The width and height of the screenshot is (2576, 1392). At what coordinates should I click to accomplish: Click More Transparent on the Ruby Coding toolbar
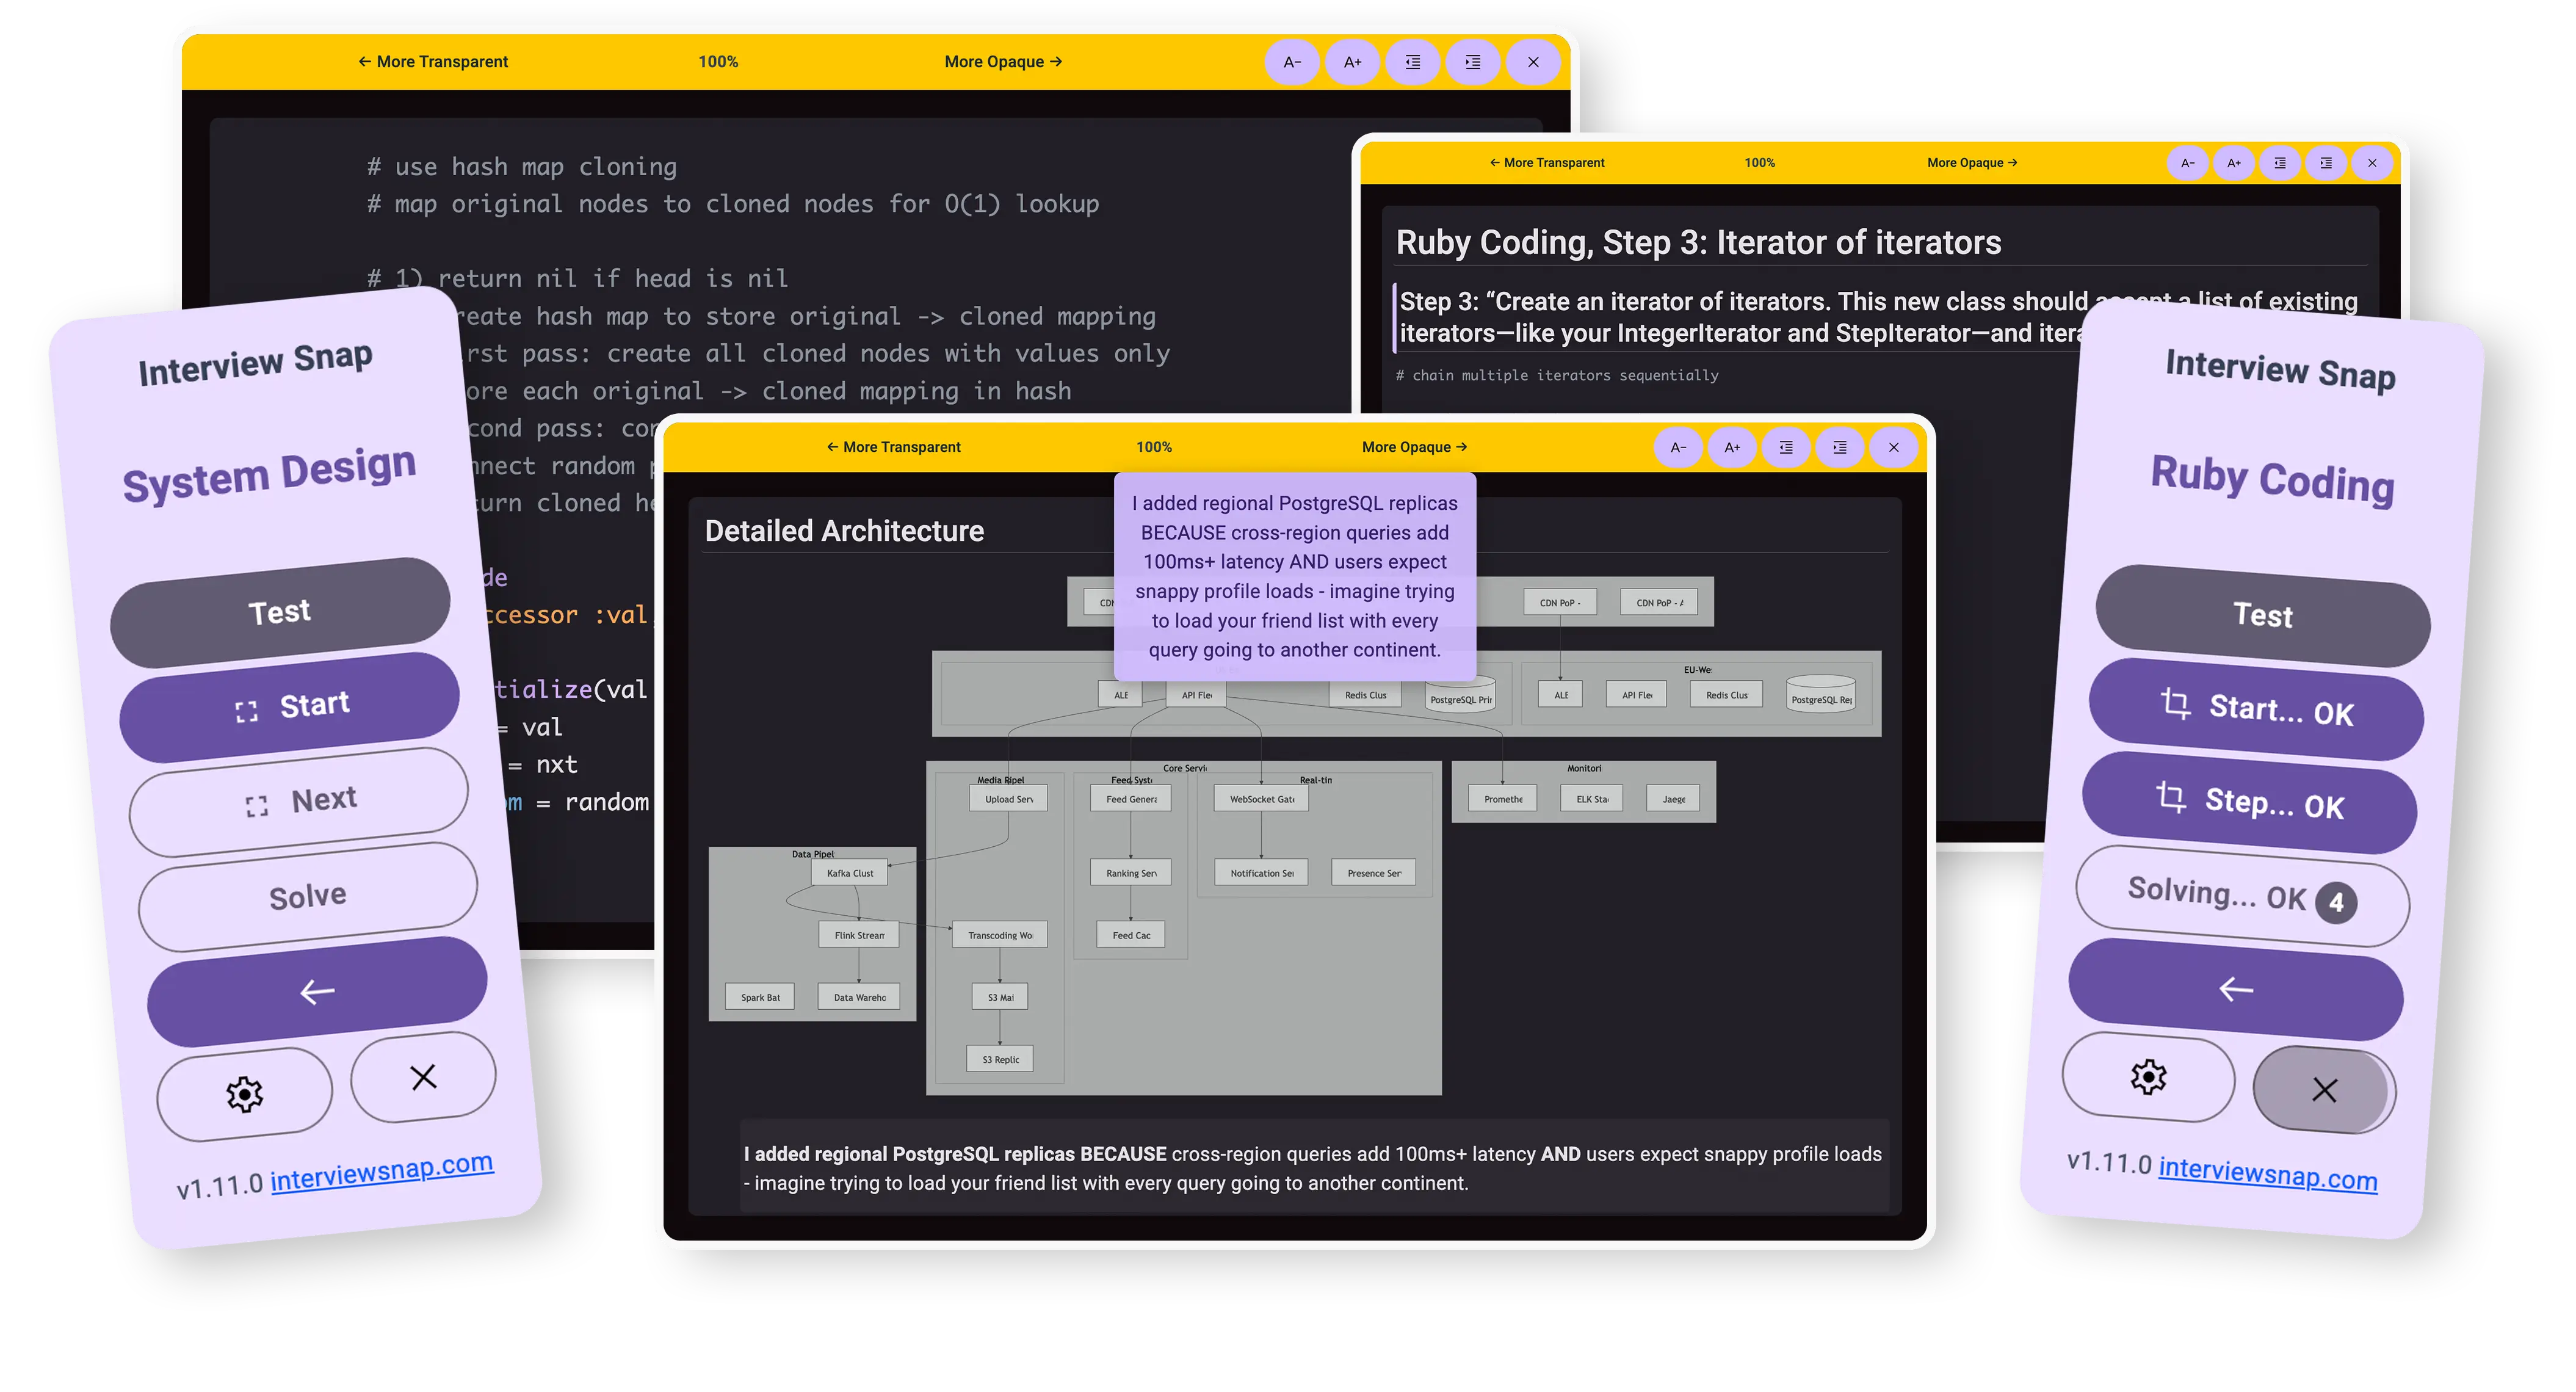[x=1548, y=162]
